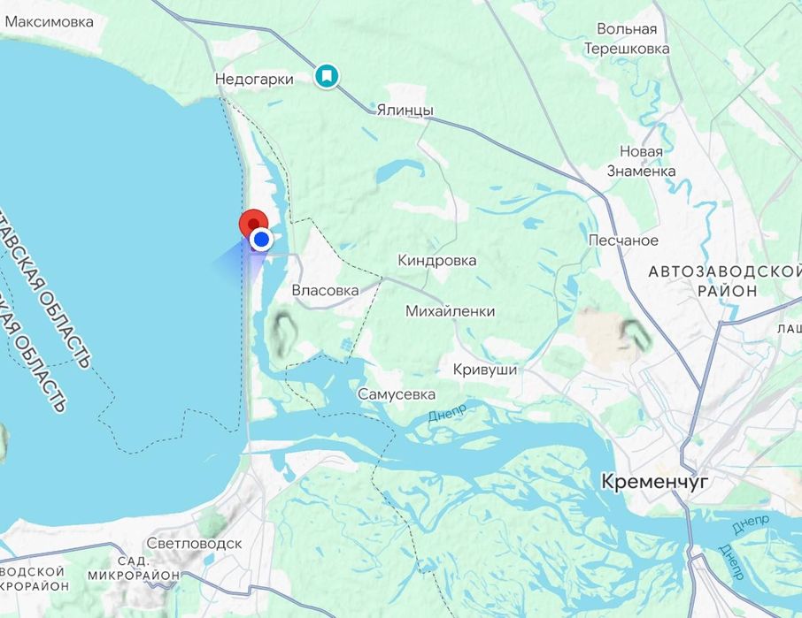
Task: Select the Песчаное label
Action: 623,240
